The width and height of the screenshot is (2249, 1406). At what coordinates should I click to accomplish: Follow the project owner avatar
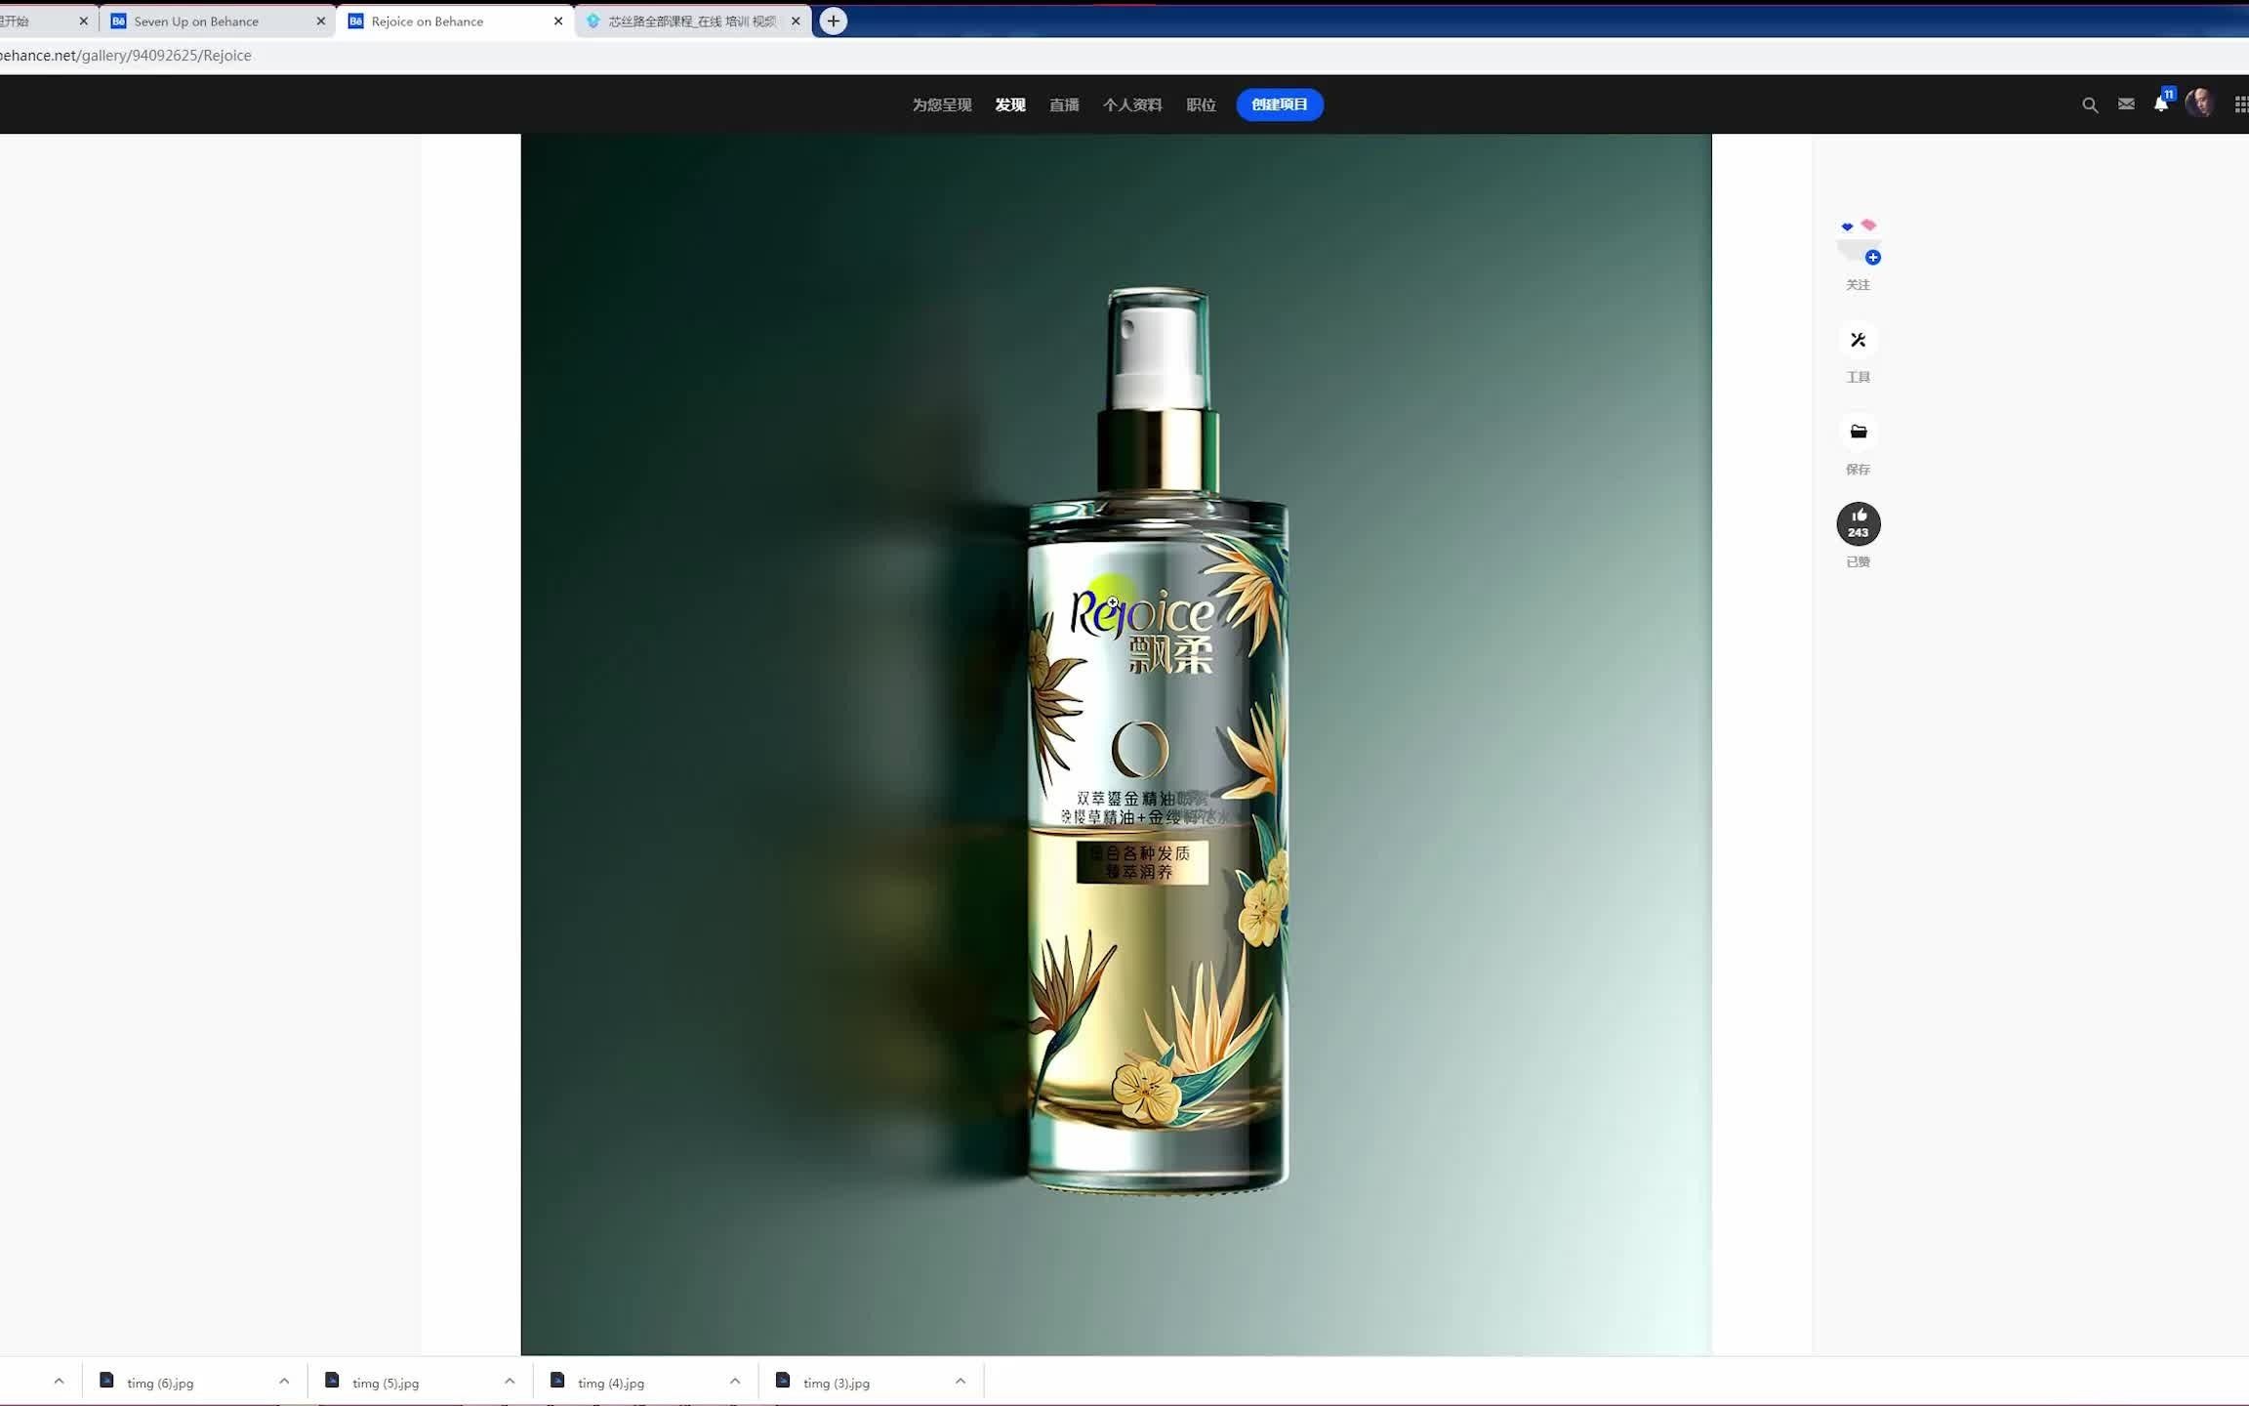coord(1859,241)
